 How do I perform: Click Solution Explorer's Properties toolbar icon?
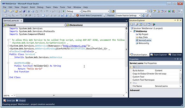point(132,24)
